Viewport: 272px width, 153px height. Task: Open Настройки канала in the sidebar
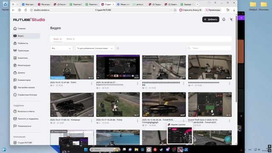[26, 88]
